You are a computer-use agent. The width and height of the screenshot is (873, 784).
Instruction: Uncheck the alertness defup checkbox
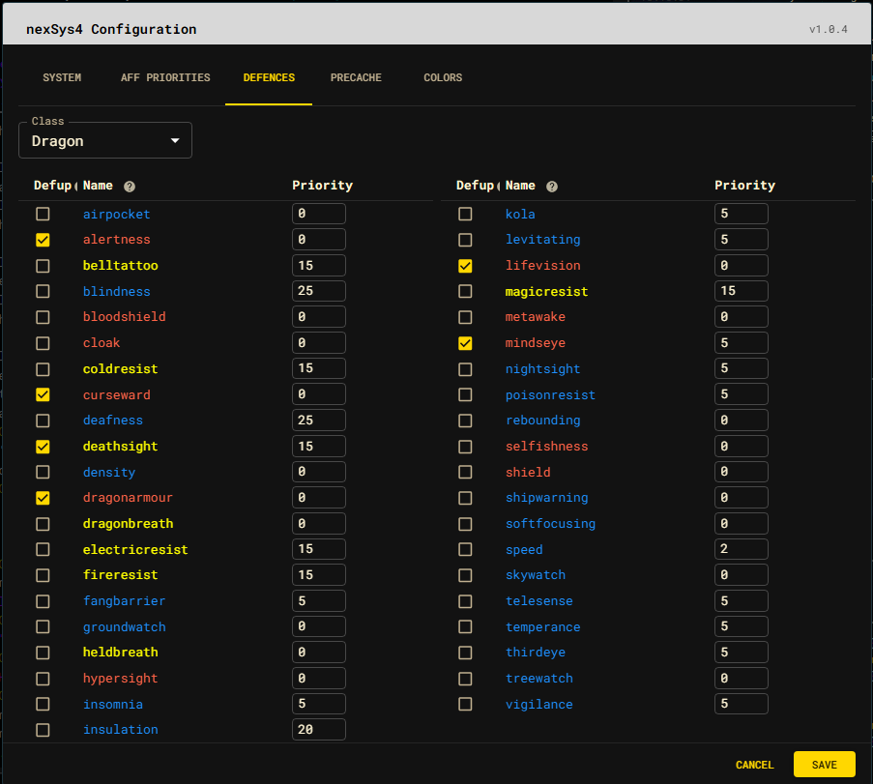(x=43, y=240)
